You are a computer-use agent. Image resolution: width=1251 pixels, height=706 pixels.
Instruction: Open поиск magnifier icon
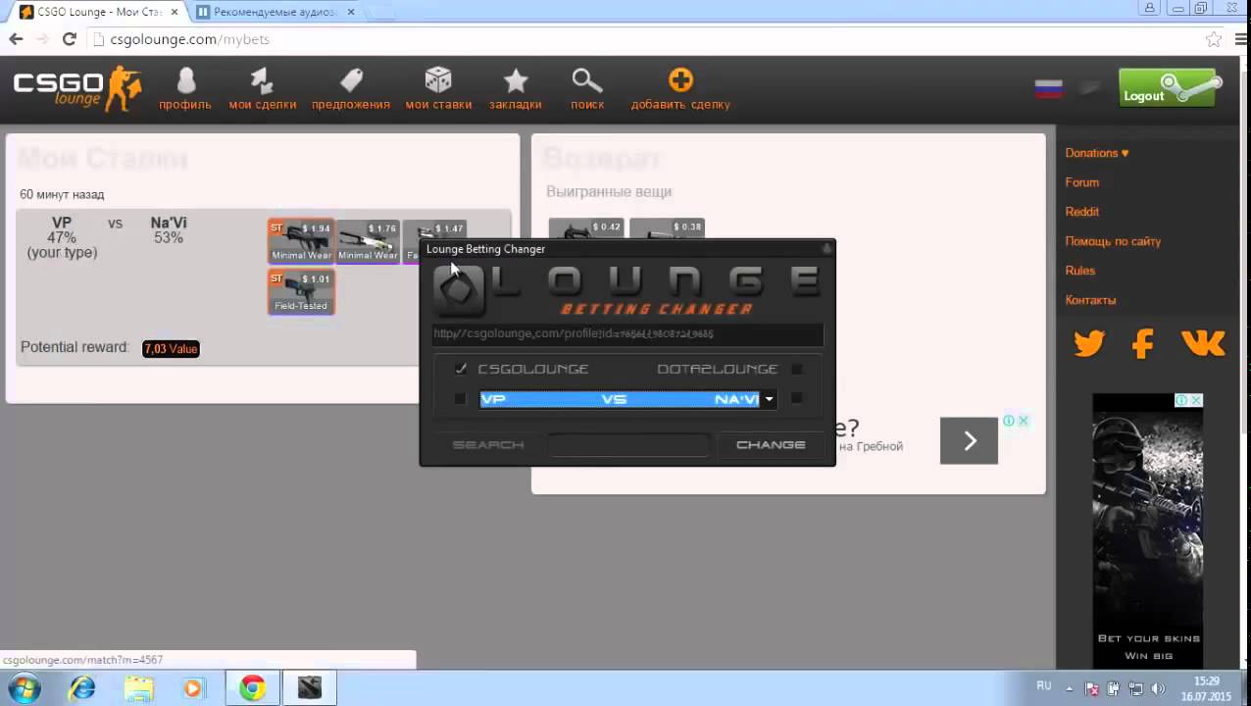(587, 80)
